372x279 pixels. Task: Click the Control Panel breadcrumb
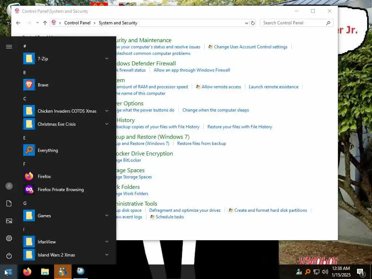pos(77,23)
